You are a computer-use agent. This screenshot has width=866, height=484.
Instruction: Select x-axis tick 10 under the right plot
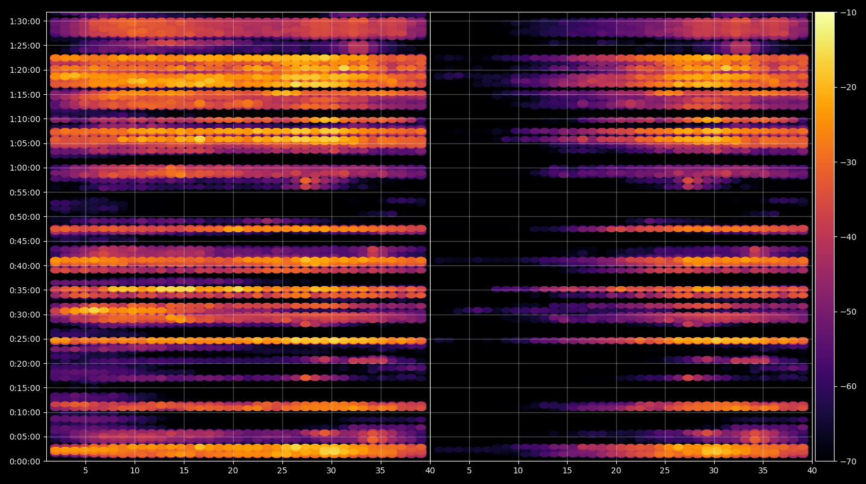click(518, 471)
